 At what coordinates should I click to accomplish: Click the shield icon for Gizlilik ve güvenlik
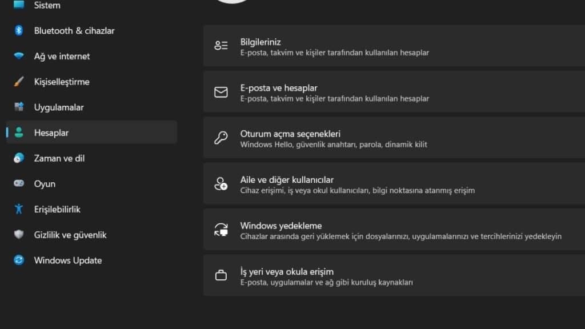click(19, 234)
